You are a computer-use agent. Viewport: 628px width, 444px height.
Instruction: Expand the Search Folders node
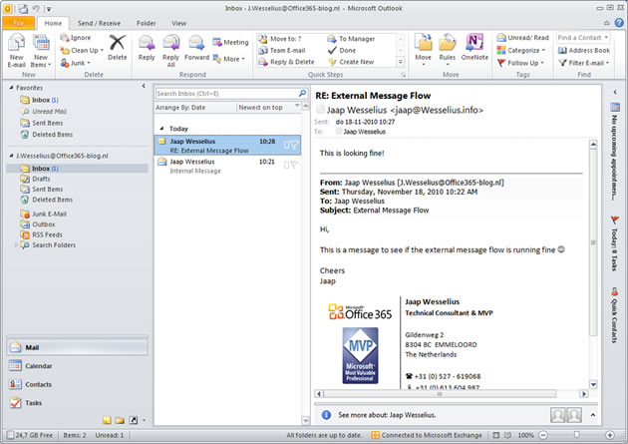[x=16, y=244]
